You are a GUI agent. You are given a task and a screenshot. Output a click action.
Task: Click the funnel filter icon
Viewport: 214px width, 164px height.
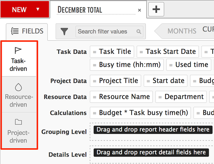64,31
